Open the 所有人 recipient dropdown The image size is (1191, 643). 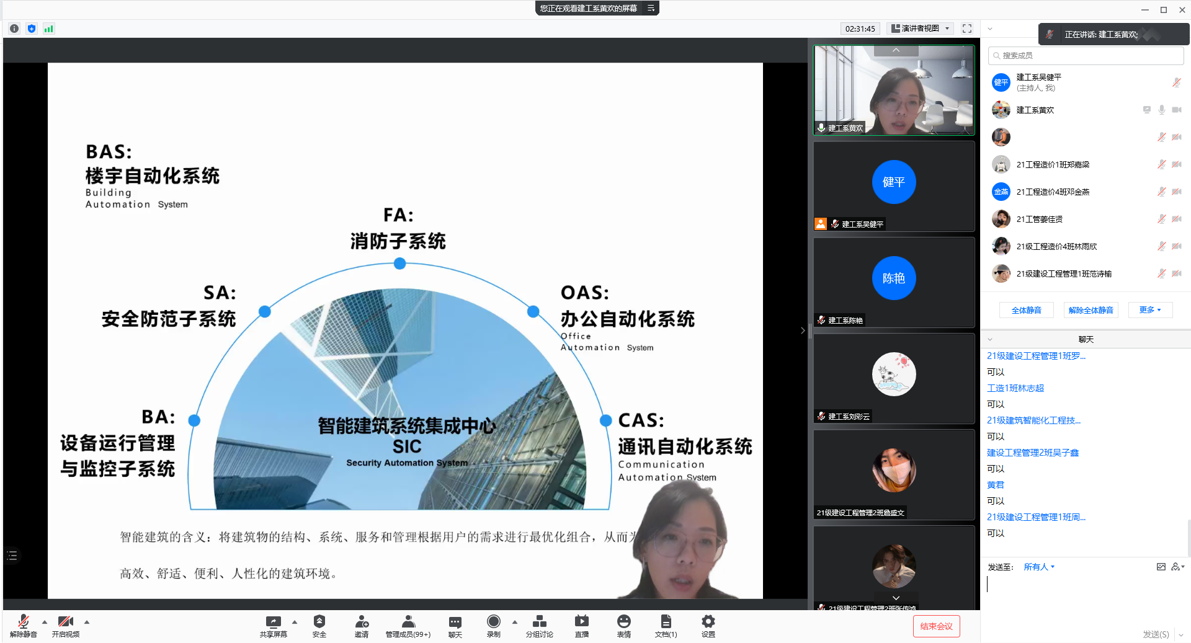coord(1038,567)
